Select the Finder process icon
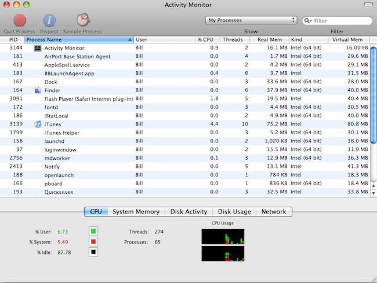The image size is (377, 283). [x=38, y=90]
